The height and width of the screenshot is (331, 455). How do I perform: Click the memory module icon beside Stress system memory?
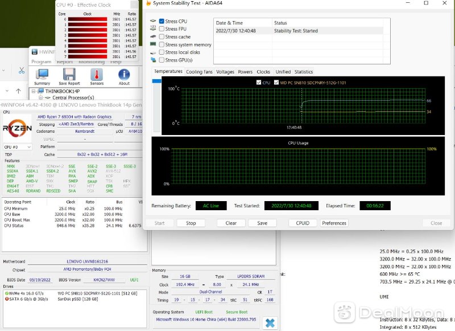tap(153, 44)
